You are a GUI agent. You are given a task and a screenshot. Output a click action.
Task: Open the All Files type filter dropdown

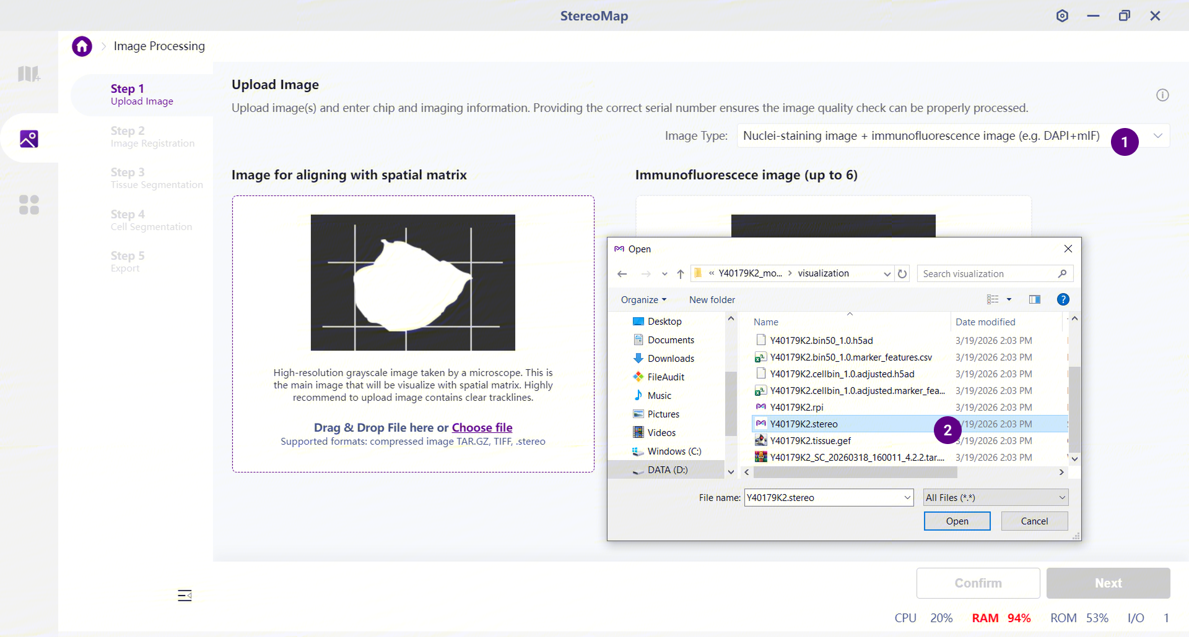pyautogui.click(x=995, y=497)
